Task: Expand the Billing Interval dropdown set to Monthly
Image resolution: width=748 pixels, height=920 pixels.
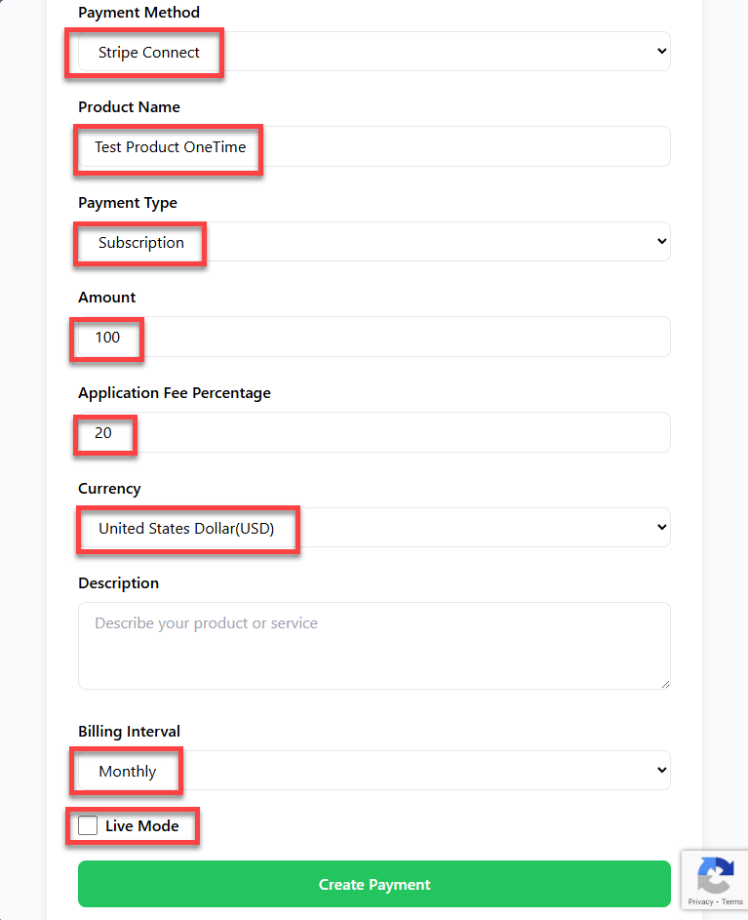Action: 374,771
